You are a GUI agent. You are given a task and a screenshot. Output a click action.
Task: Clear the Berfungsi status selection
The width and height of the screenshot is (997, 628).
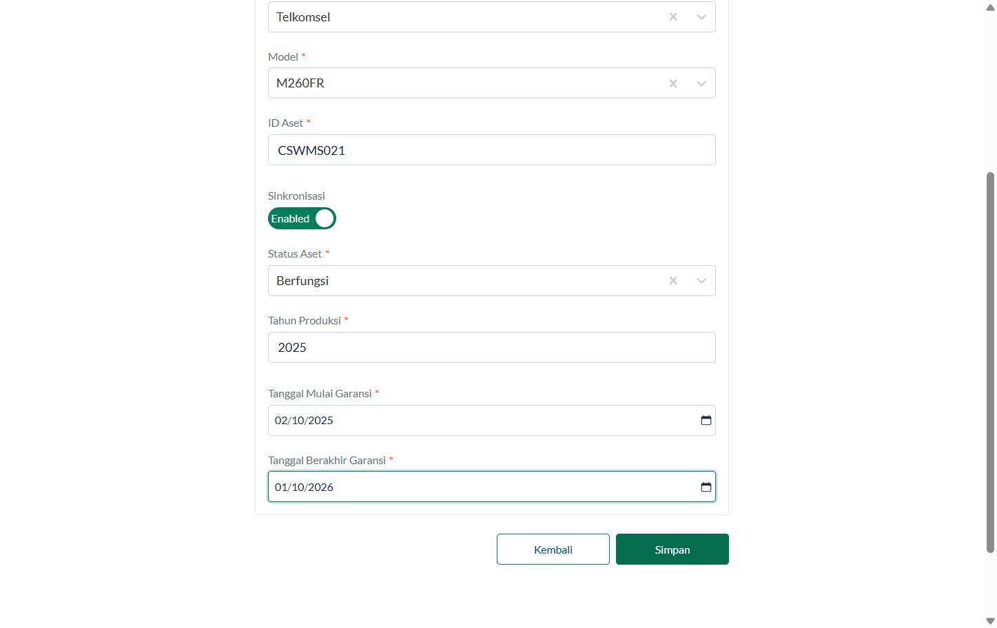click(x=673, y=281)
